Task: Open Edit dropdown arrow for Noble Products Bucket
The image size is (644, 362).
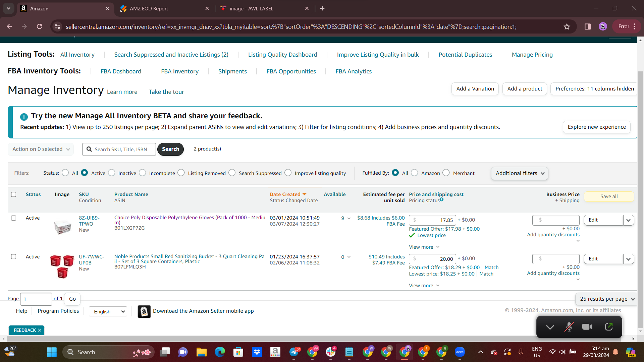Action: [629, 259]
